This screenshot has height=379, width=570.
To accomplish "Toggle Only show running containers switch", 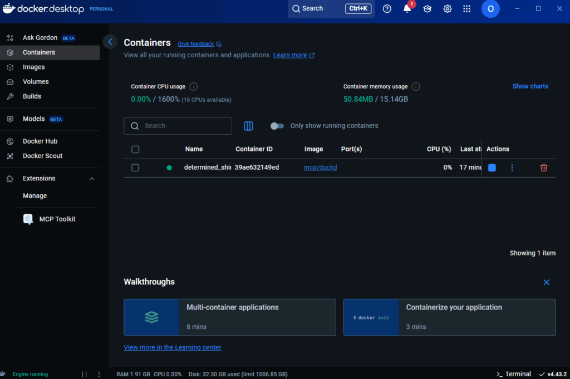I will [x=277, y=126].
